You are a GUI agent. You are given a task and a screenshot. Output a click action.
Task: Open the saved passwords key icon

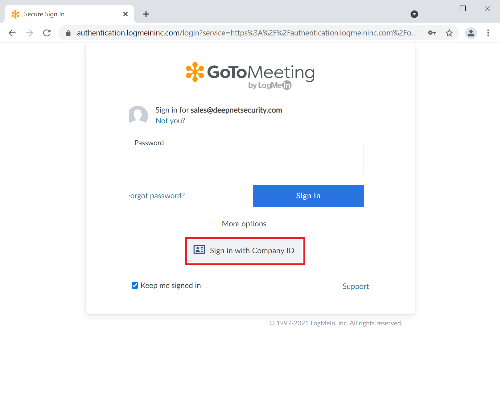click(432, 33)
